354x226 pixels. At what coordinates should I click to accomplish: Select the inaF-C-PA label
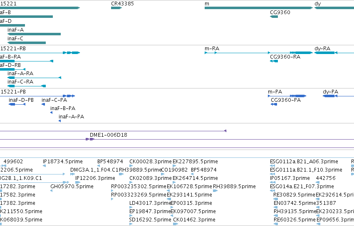coord(54,100)
